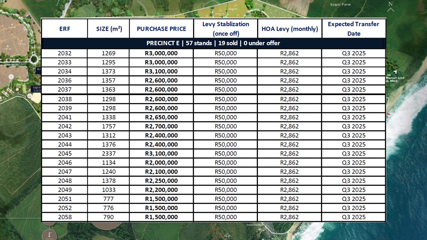This screenshot has width=427, height=240.
Task: Click the R2,100,000 purchase price
Action: pyautogui.click(x=161, y=172)
